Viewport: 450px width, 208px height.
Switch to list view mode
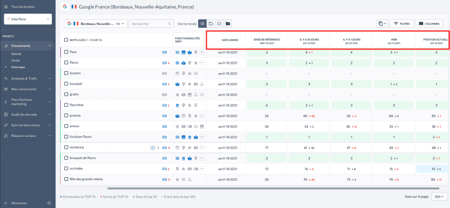[x=203, y=24]
